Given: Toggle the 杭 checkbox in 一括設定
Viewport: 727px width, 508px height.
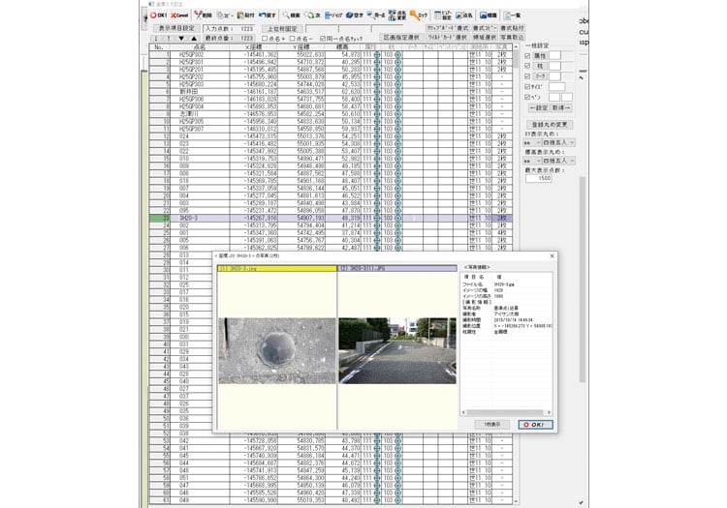Looking at the screenshot, I should [527, 66].
